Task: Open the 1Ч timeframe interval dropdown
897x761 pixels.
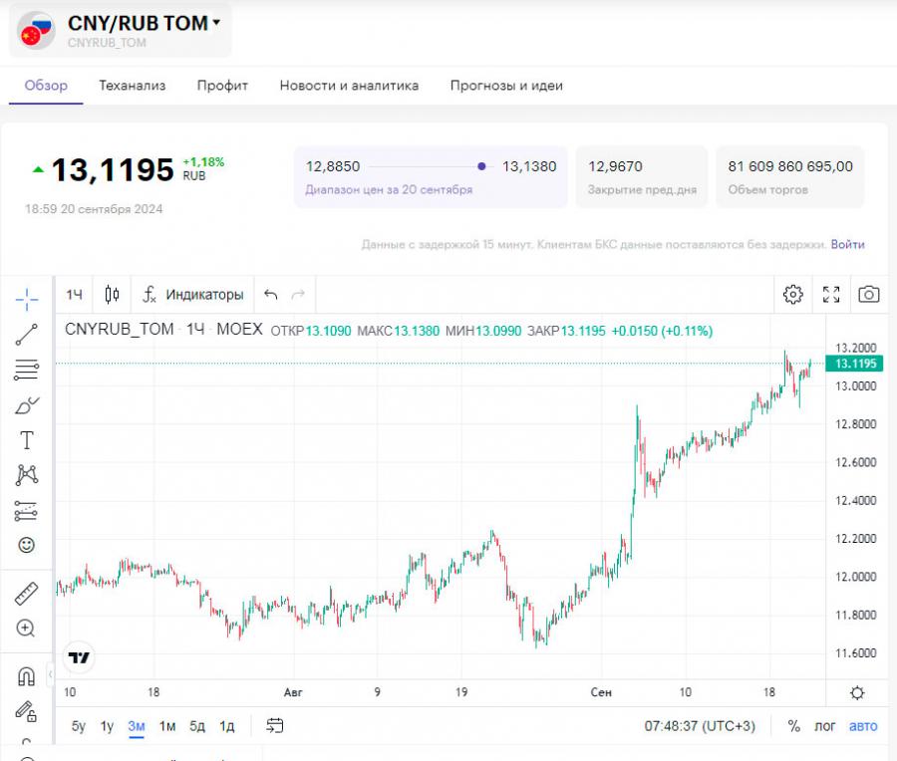Action: tap(74, 294)
